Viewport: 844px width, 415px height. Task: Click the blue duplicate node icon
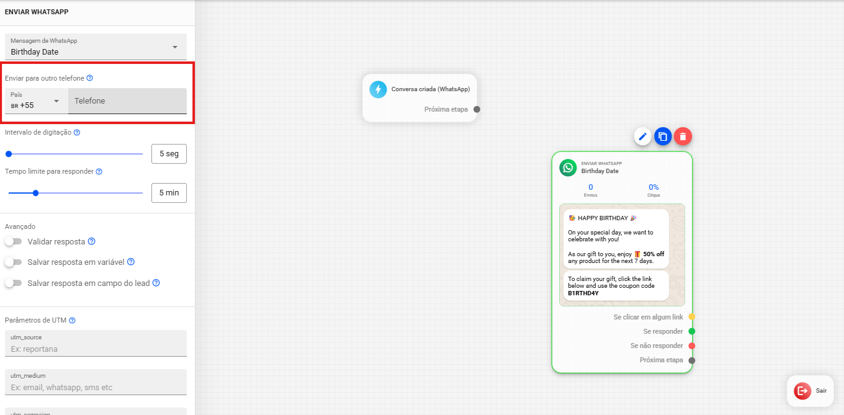coord(663,136)
